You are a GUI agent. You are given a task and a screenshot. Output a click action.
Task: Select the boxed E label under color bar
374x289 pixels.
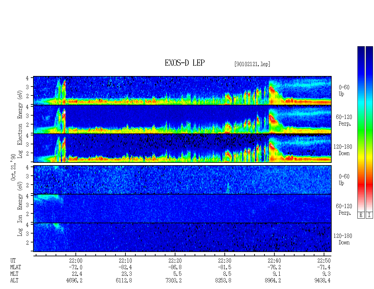pyautogui.click(x=361, y=215)
